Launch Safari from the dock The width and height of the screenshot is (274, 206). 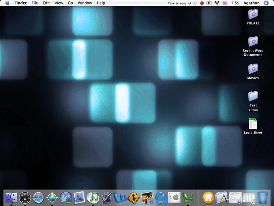pyautogui.click(x=38, y=197)
